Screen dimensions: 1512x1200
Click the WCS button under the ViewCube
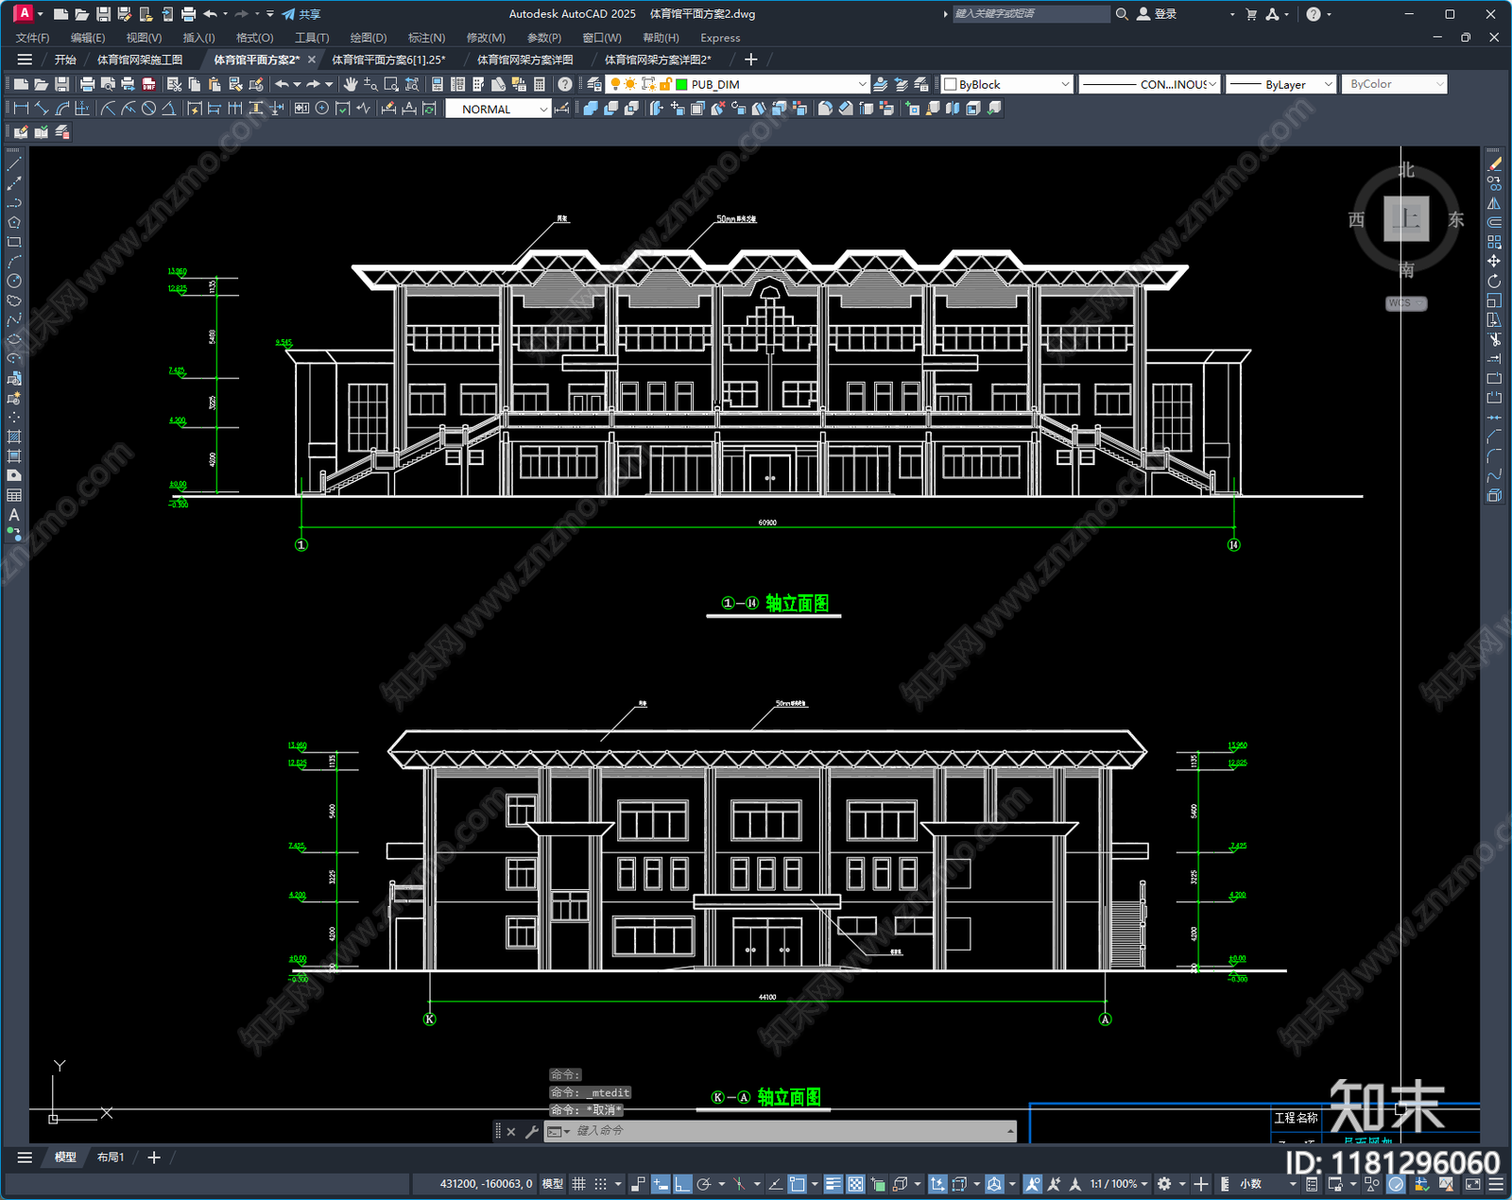point(1406,303)
